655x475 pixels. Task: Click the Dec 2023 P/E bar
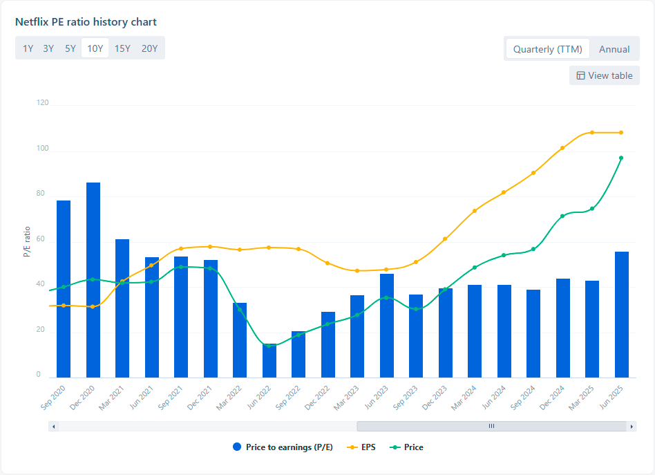[x=445, y=333]
